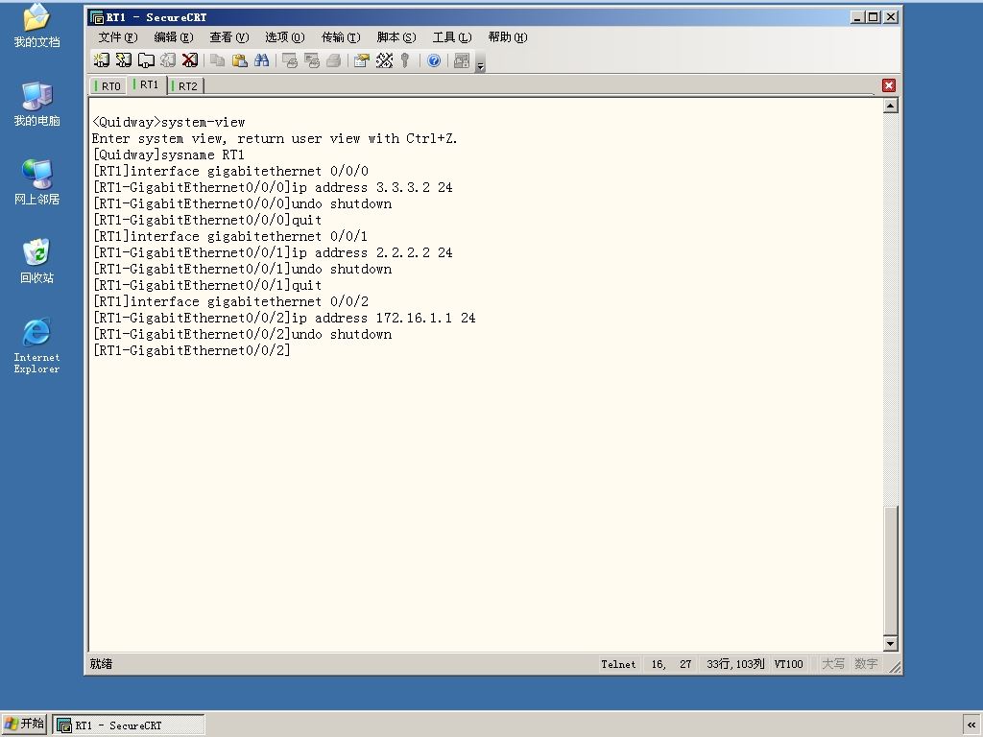The height and width of the screenshot is (737, 983).
Task: Click the Print Selection toolbar icon
Action: (312, 60)
